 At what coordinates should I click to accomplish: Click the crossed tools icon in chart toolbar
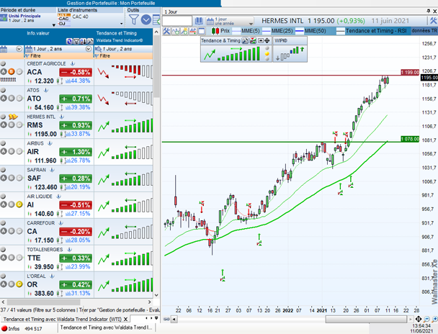click(x=166, y=31)
